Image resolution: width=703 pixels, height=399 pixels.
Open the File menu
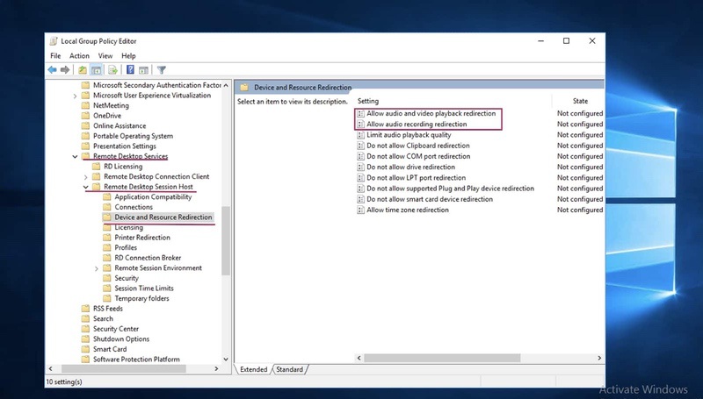pyautogui.click(x=55, y=56)
